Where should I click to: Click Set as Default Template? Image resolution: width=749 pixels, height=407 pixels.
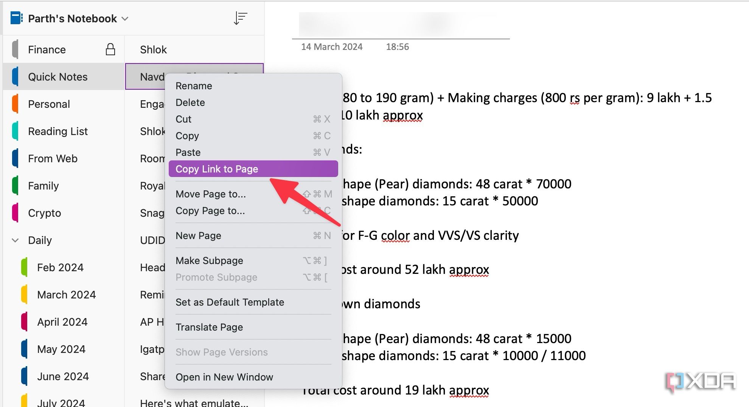[x=230, y=302]
